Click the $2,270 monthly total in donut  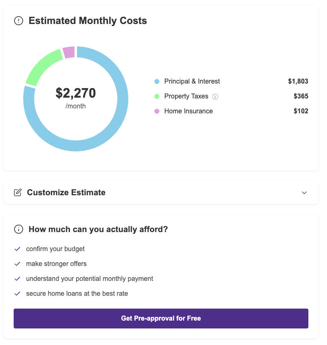point(76,93)
